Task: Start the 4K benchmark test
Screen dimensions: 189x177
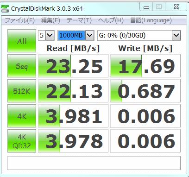Action: tap(22, 116)
